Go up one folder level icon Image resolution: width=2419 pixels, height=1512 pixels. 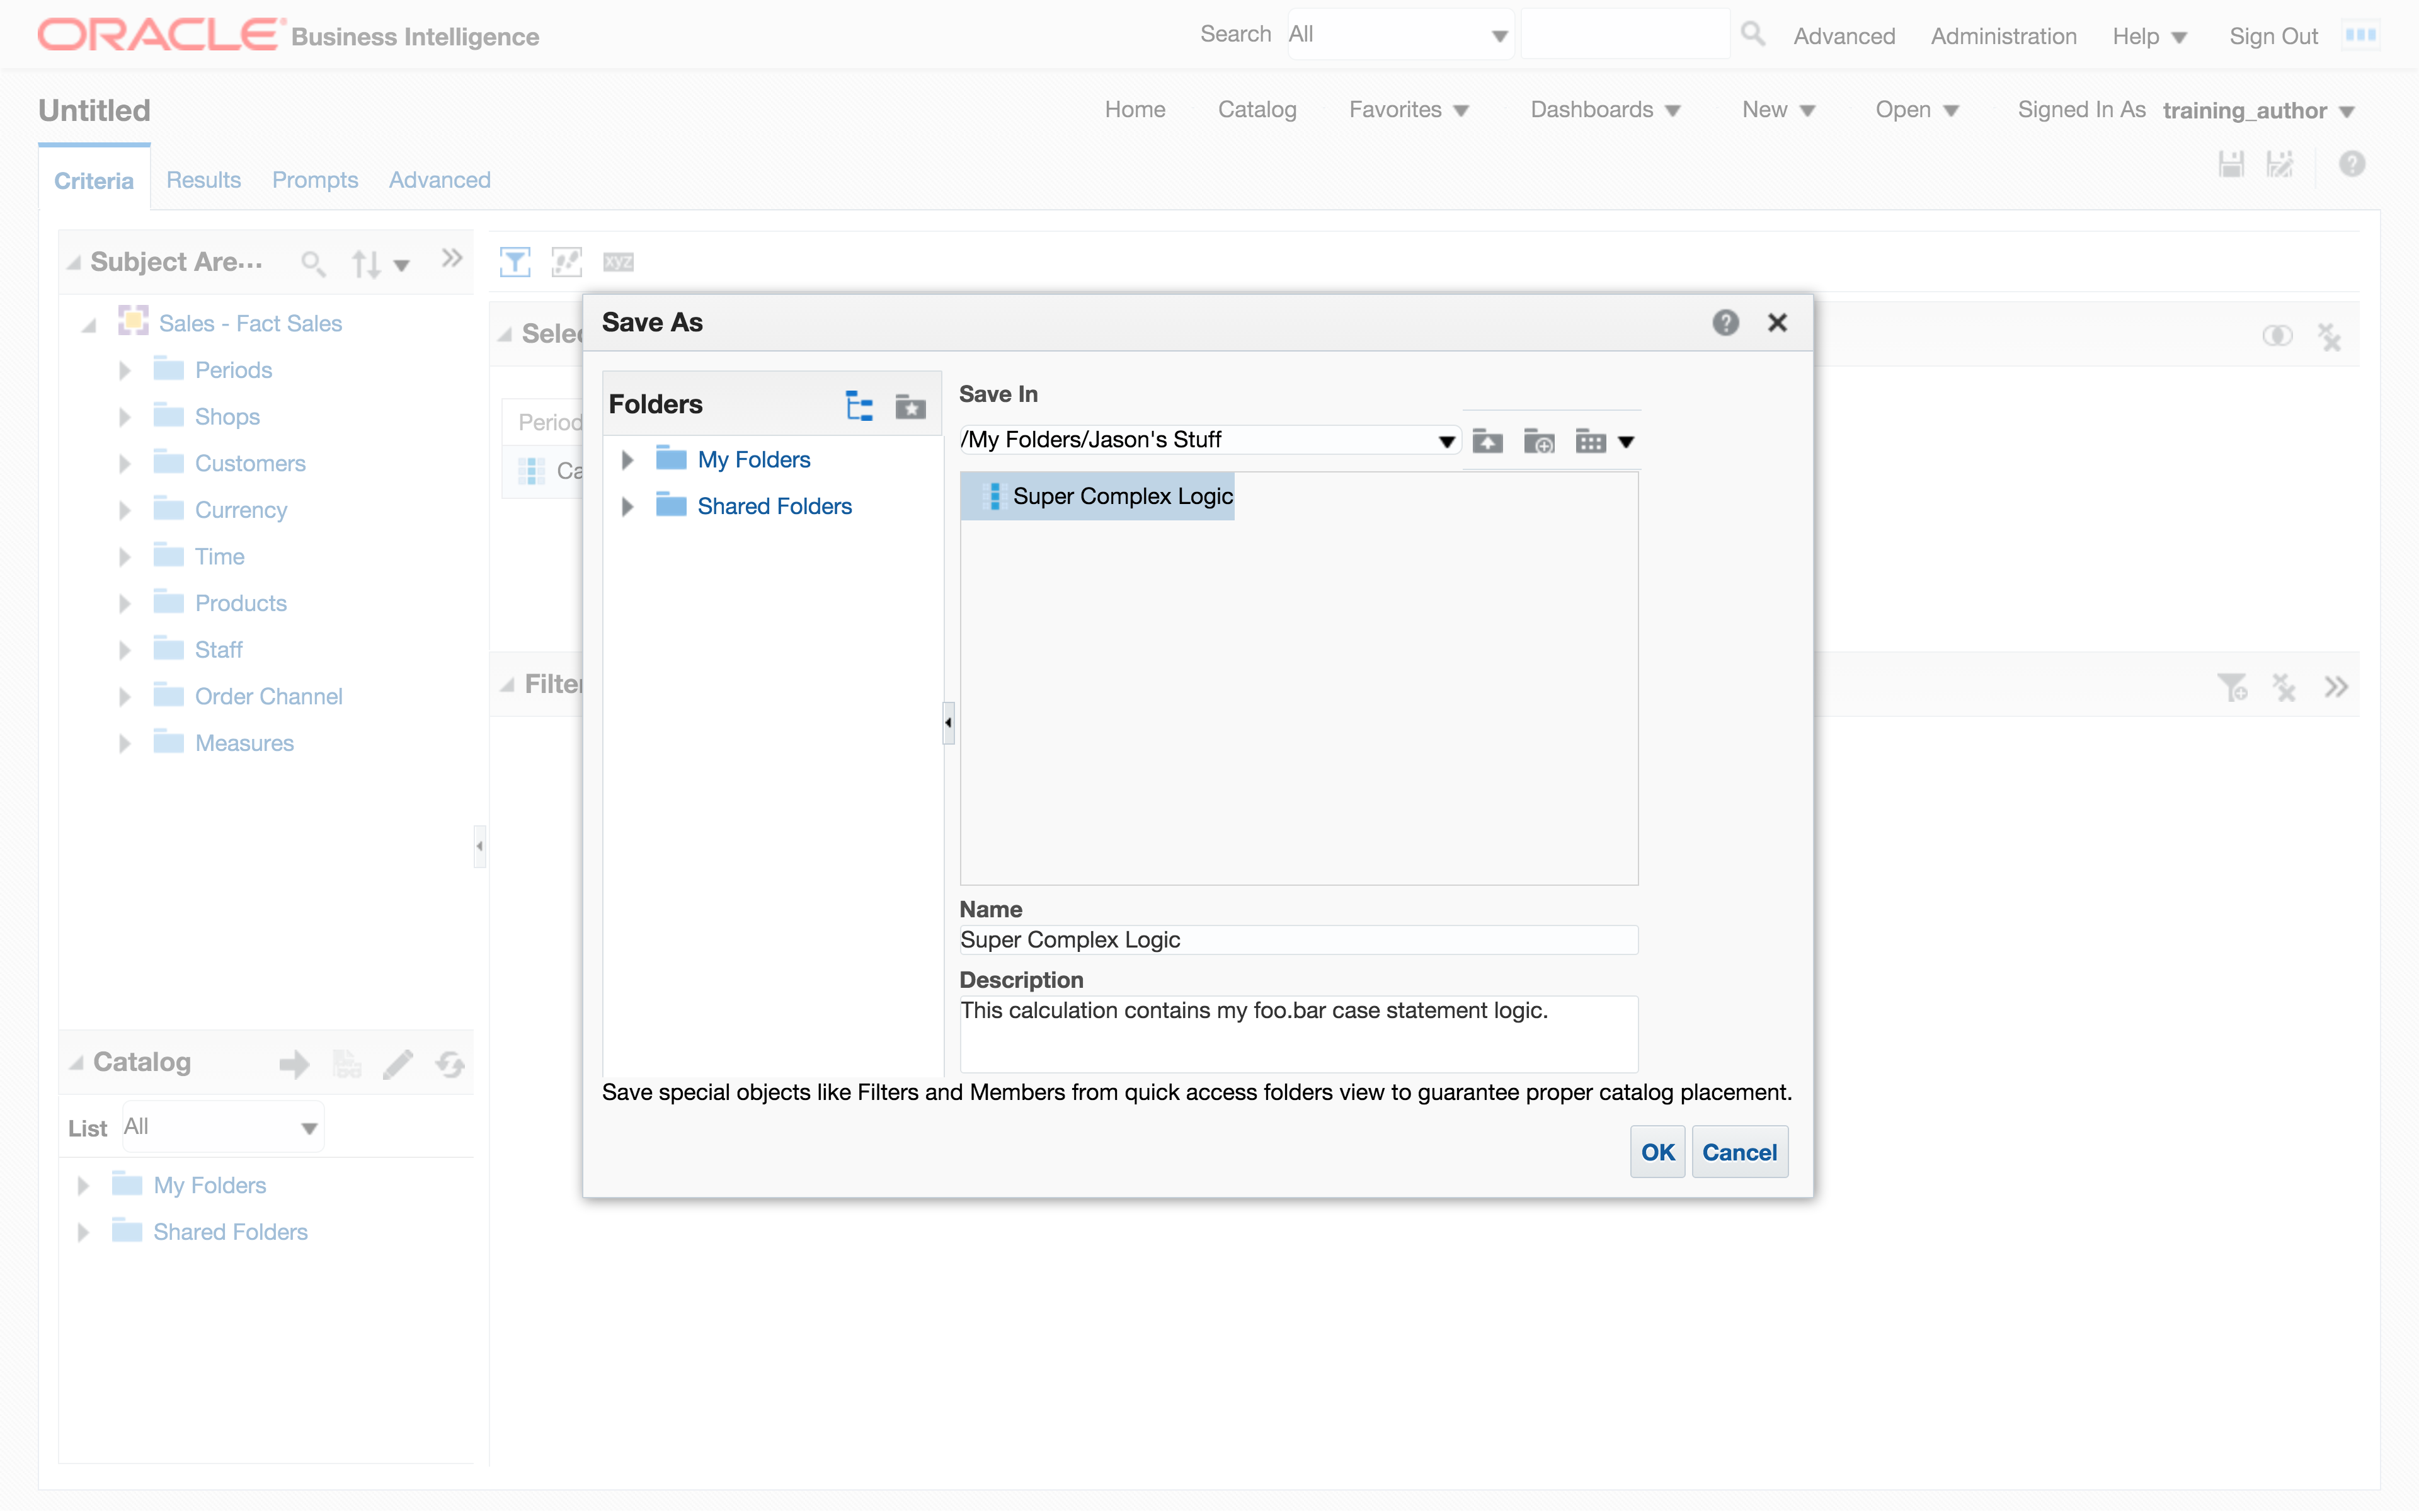[1487, 441]
